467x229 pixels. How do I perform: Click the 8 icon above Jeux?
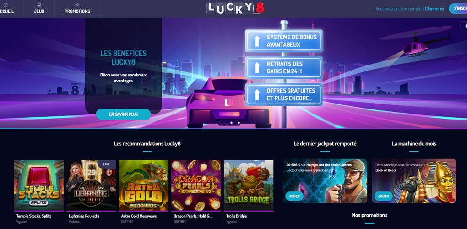pyautogui.click(x=39, y=5)
